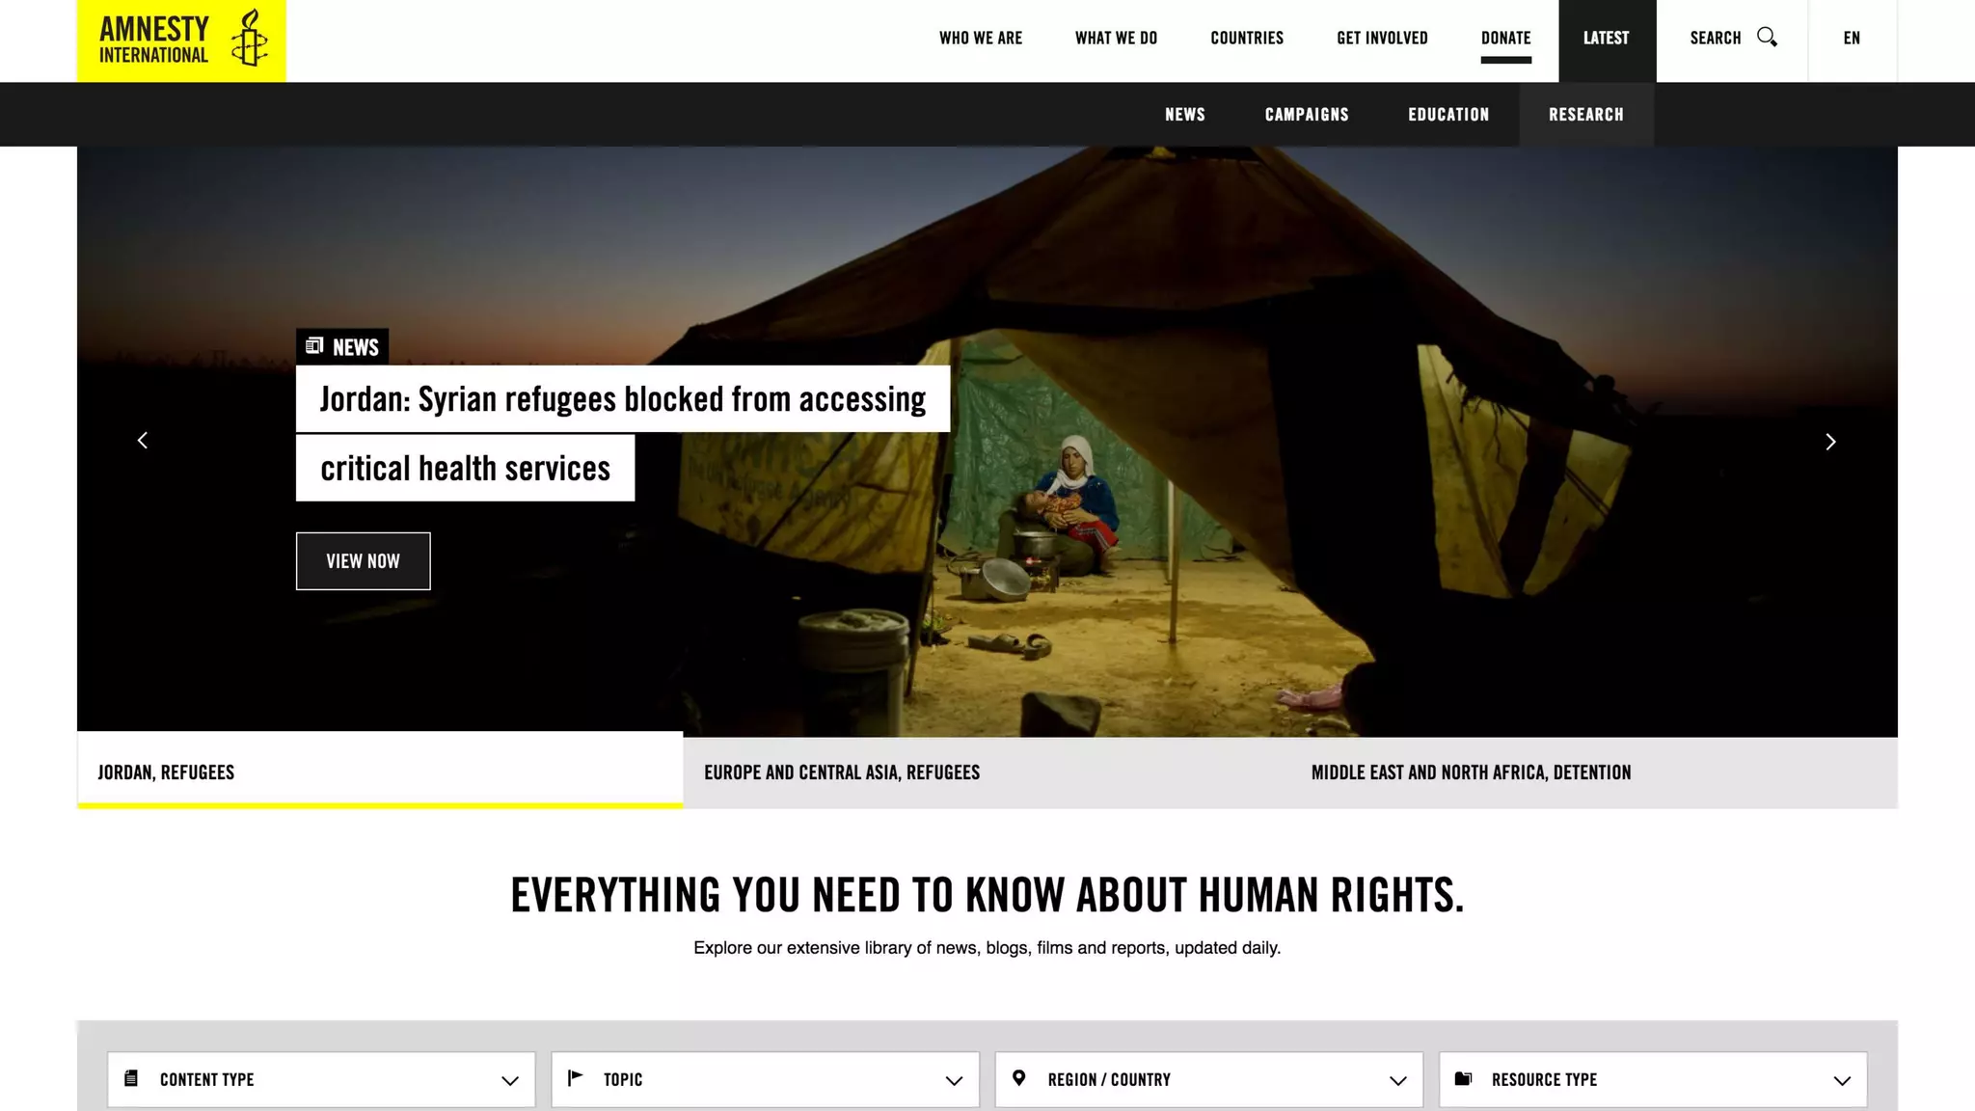Viewport: 1975px width, 1111px height.
Task: Click the flag icon beside Topic
Action: [x=576, y=1078]
